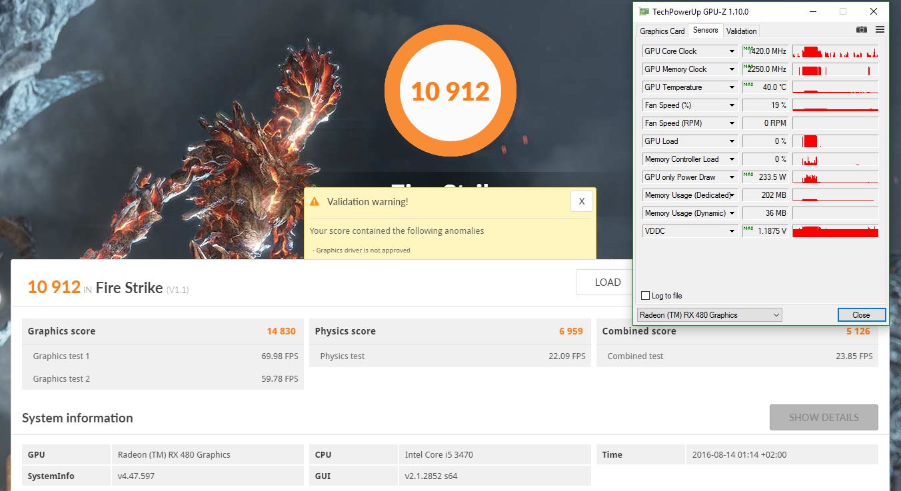
Task: Click the Graphics score 14 830 value
Action: 281,331
